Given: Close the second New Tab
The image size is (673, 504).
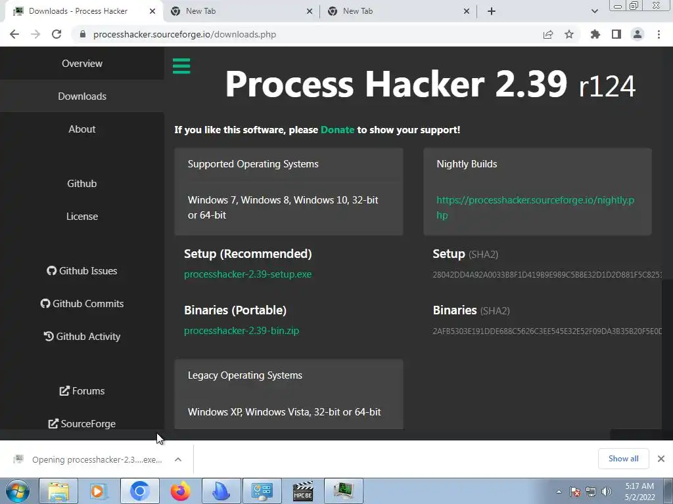Looking at the screenshot, I should [467, 11].
